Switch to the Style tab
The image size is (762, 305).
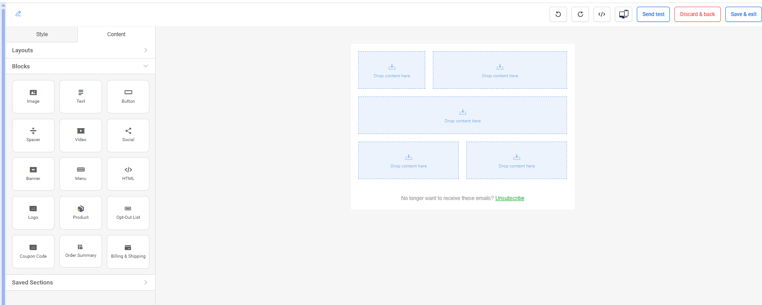click(x=42, y=34)
